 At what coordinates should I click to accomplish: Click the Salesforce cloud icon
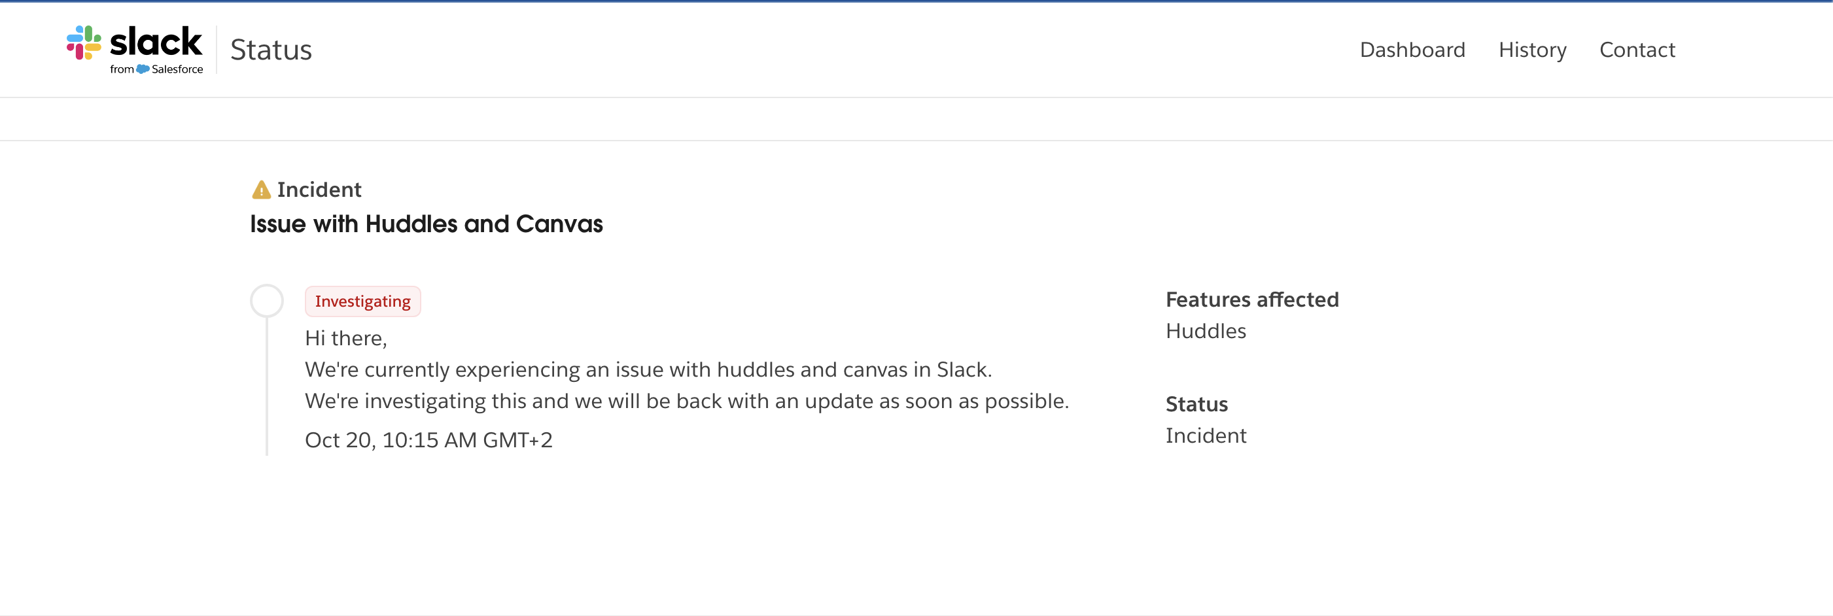point(143,69)
